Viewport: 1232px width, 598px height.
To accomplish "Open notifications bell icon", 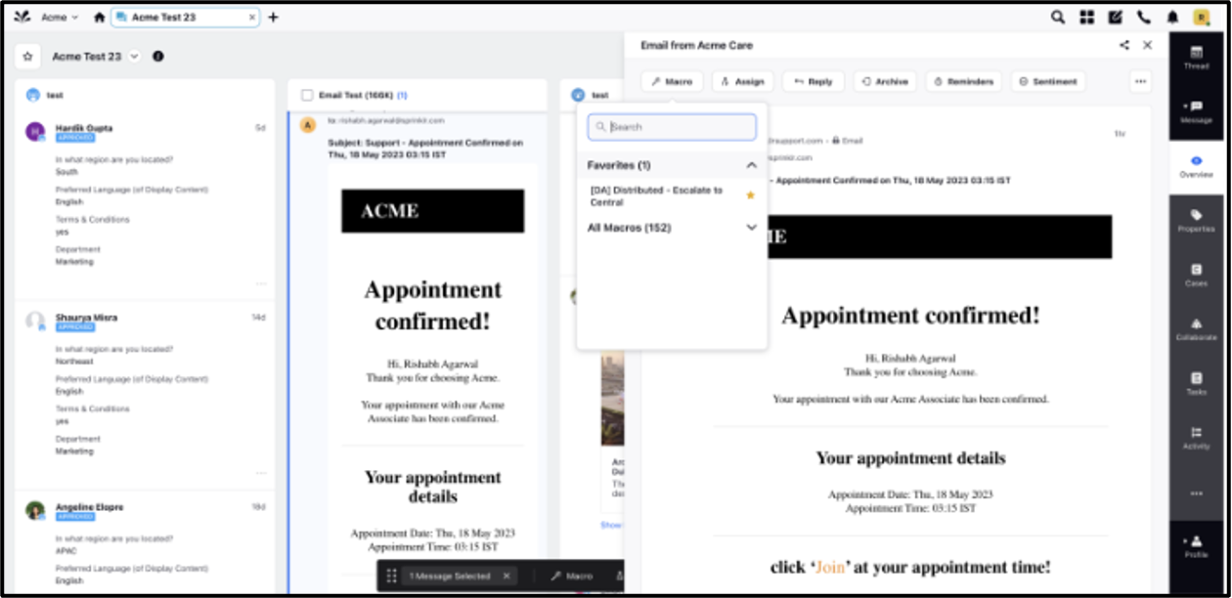I will [1172, 18].
